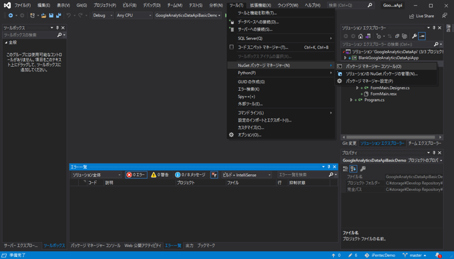Click the Live Share button
454x259 pixels.
coord(421,16)
